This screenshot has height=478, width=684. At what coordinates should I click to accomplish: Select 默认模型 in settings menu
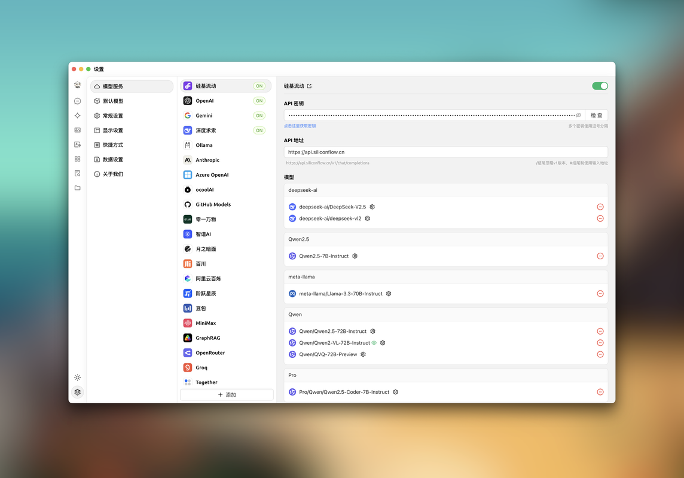(112, 101)
